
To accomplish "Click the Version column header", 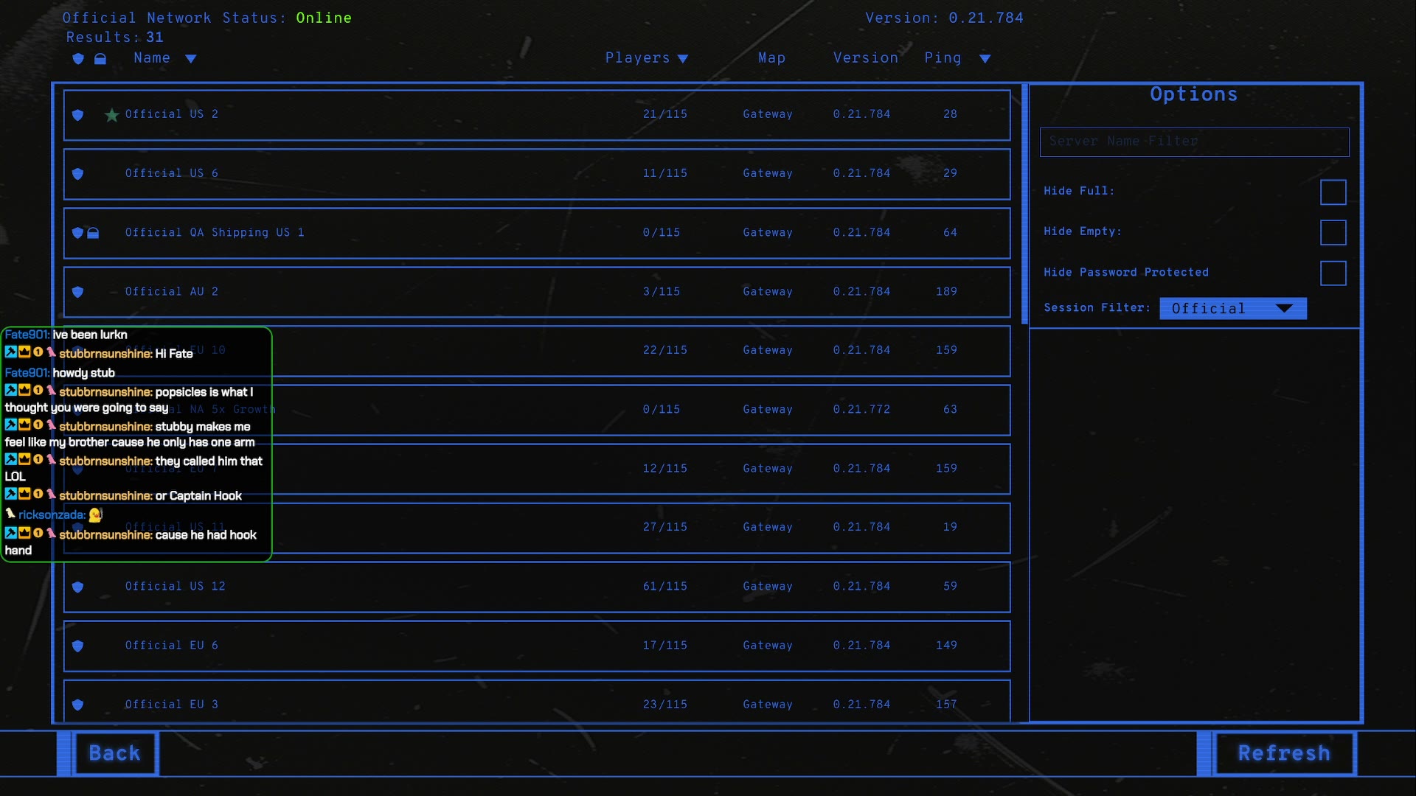I will [866, 57].
